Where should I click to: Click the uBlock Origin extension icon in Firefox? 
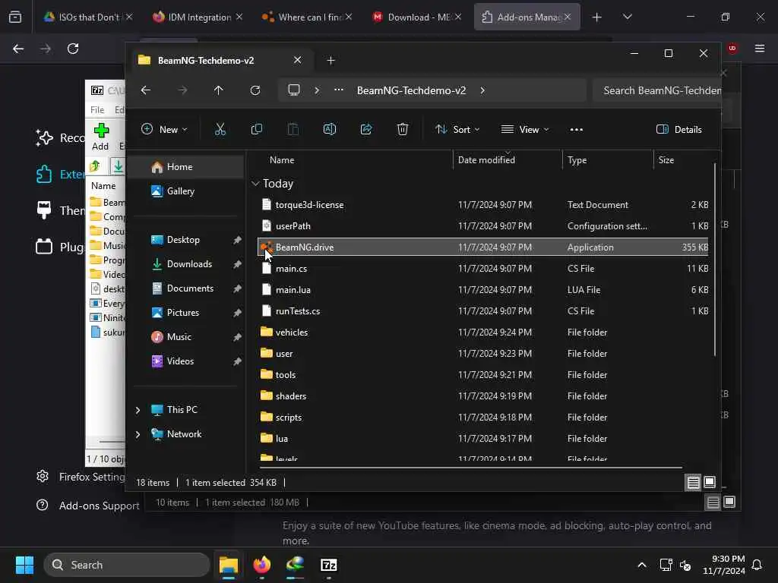[x=732, y=48]
